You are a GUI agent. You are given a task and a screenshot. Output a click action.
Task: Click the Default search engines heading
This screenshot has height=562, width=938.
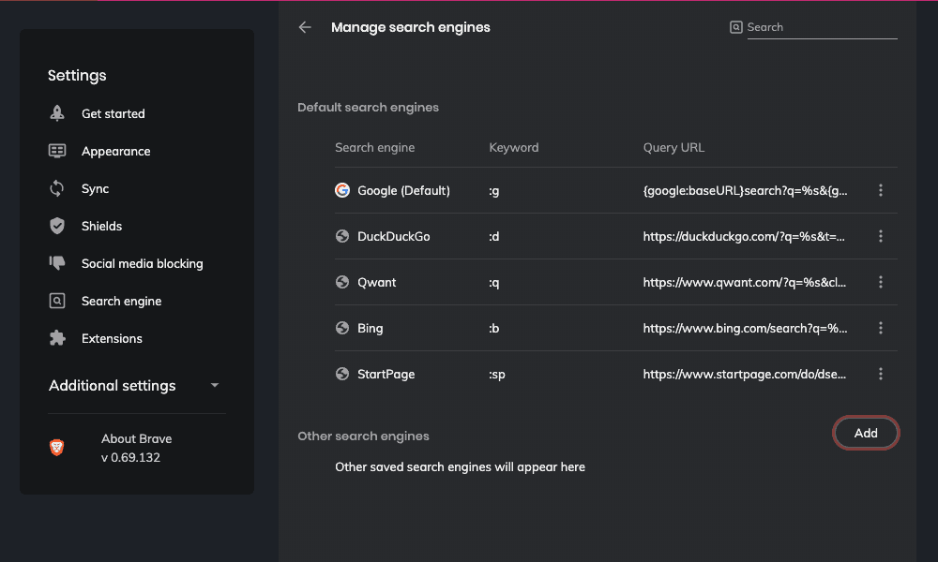pos(368,108)
